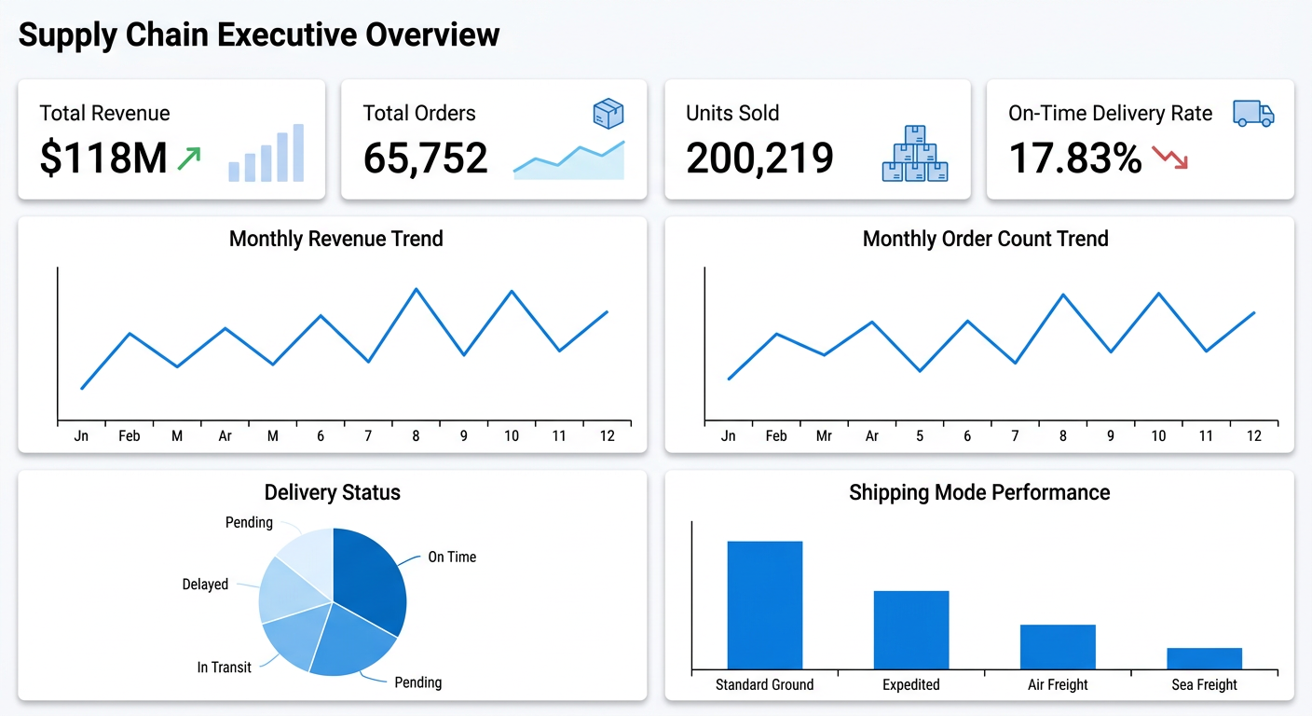
Task: Click the "Units Sold" card label
Action: (x=732, y=114)
